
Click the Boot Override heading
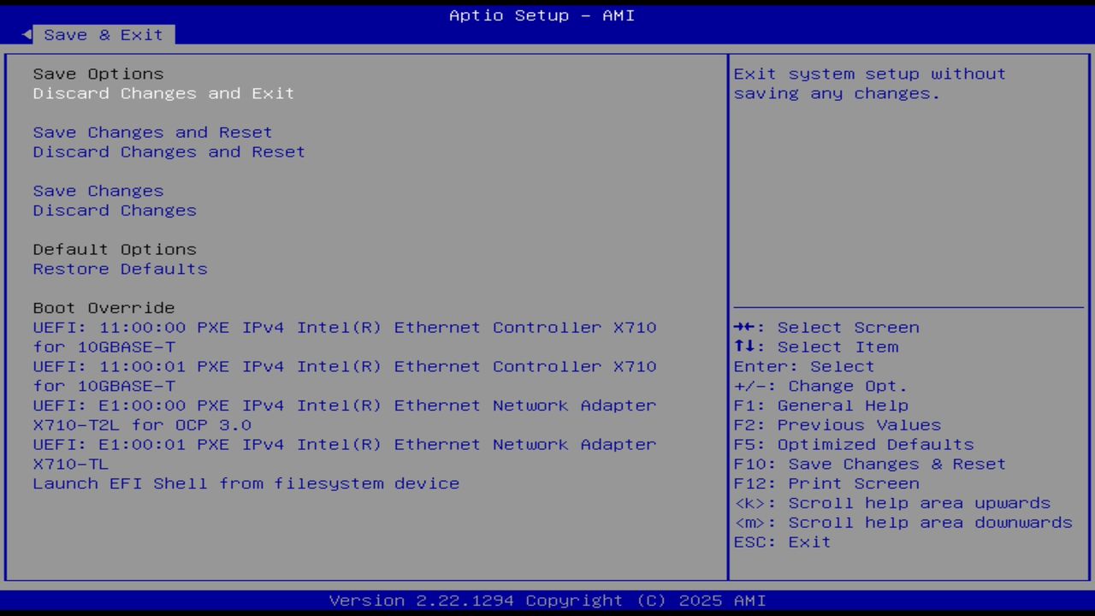coord(104,307)
